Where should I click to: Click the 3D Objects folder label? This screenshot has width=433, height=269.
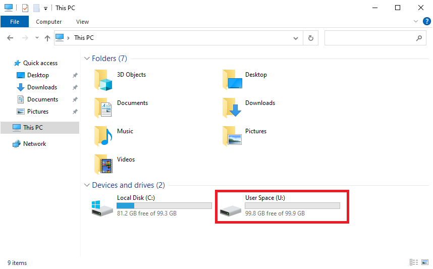point(131,75)
